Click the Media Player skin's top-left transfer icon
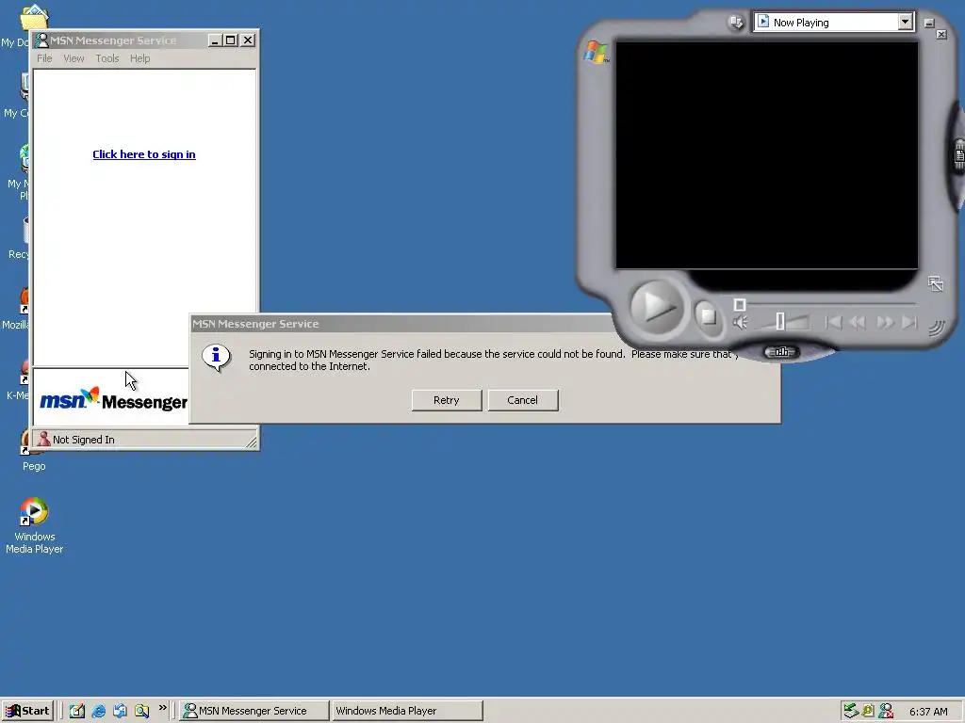The width and height of the screenshot is (965, 723). tap(735, 23)
